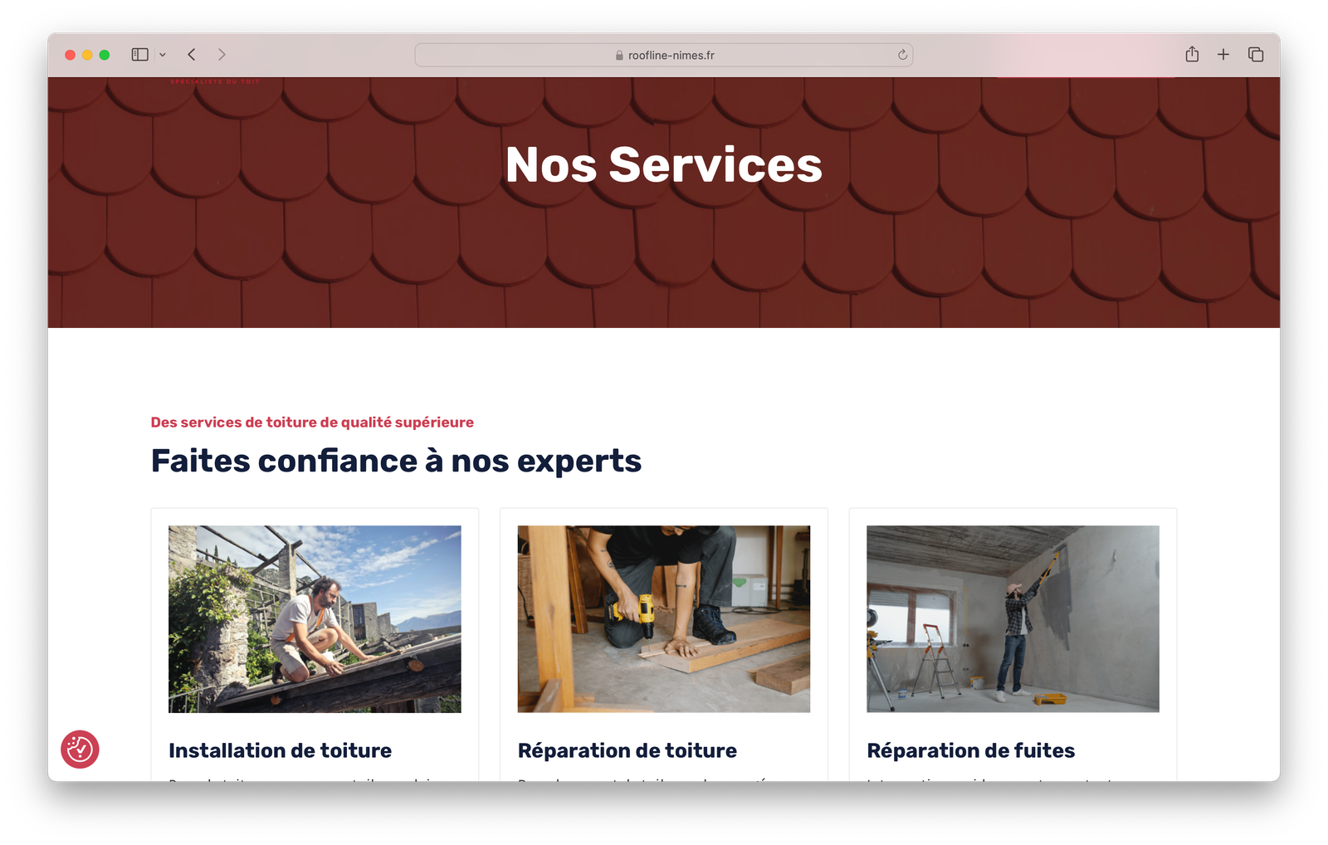Reload the current page
The width and height of the screenshot is (1328, 845).
pyautogui.click(x=902, y=55)
